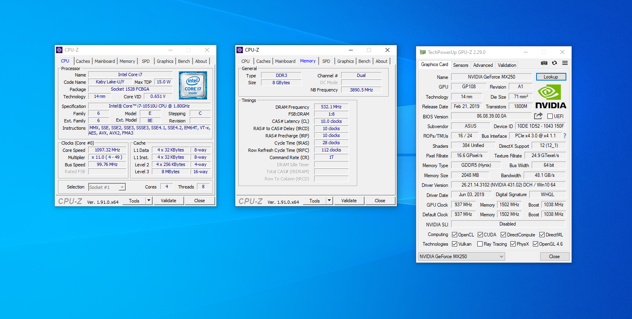
Task: Open the SPD tab in left CPU-Z
Action: [146, 61]
